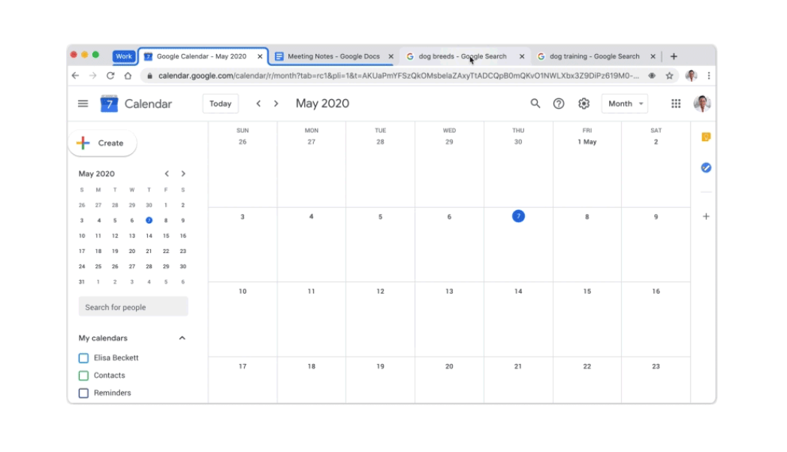Click the Search for people field

pyautogui.click(x=133, y=307)
